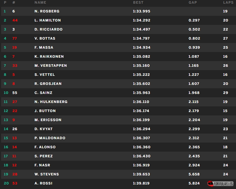236x189 pixels.
Task: Select the N. ROSBERG driver row
Action: pyautogui.click(x=119, y=11)
